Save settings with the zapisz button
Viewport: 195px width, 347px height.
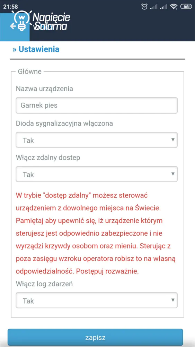pyautogui.click(x=95, y=338)
